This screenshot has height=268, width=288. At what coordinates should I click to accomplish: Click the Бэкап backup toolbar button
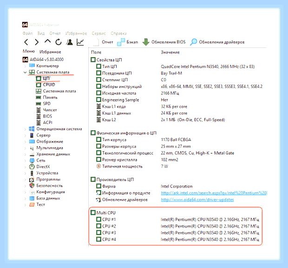[x=128, y=42]
